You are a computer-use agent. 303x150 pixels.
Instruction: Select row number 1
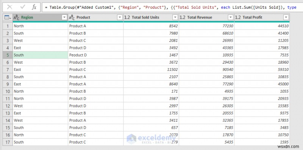coord(8,26)
